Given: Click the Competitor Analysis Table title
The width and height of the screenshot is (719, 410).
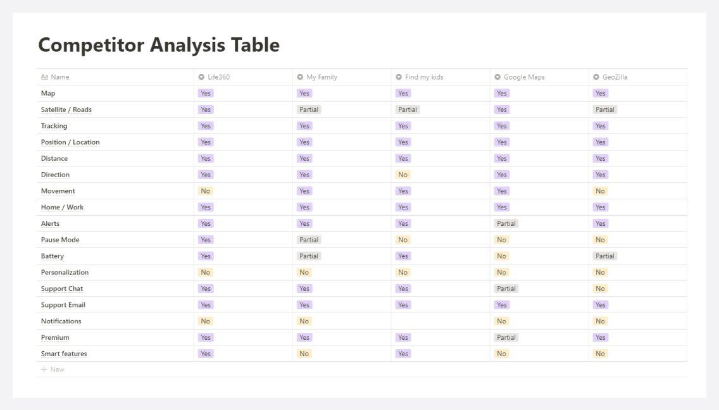Looking at the screenshot, I should (159, 45).
